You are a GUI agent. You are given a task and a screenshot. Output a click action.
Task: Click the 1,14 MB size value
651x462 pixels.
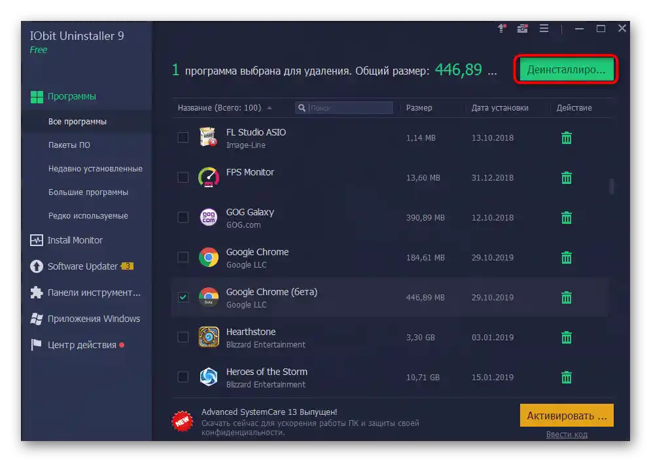(421, 138)
